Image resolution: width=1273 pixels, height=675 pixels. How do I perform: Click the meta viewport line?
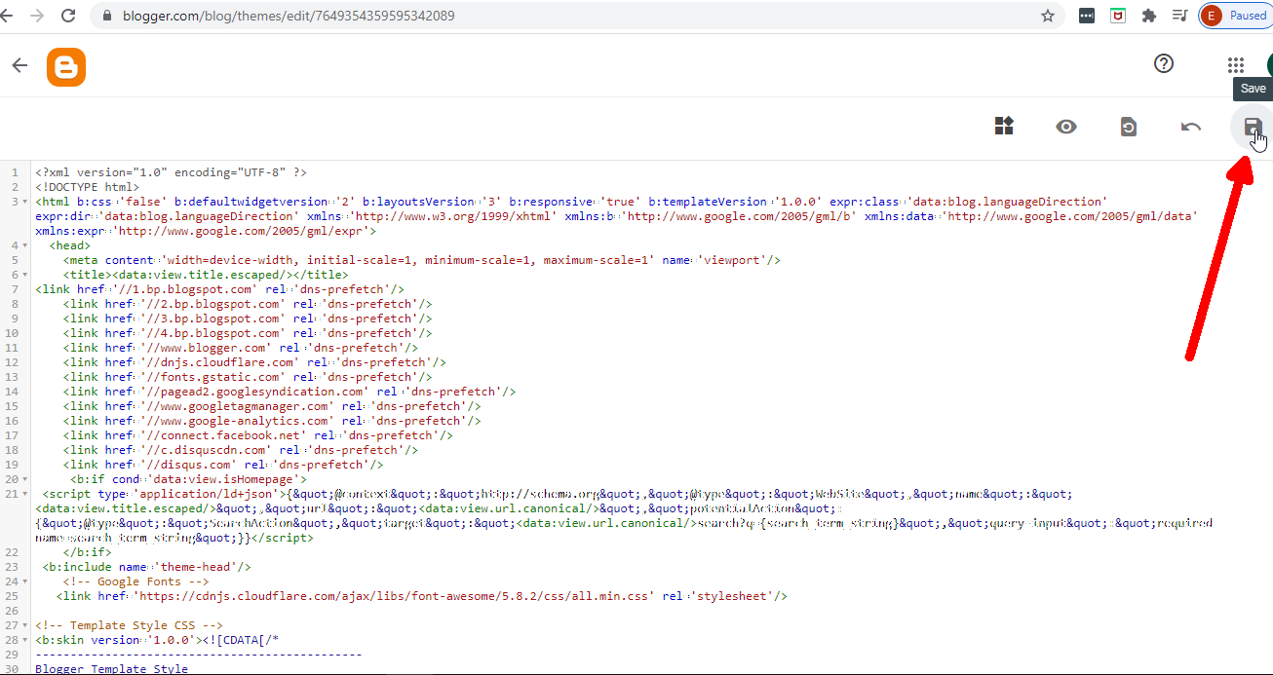422,260
